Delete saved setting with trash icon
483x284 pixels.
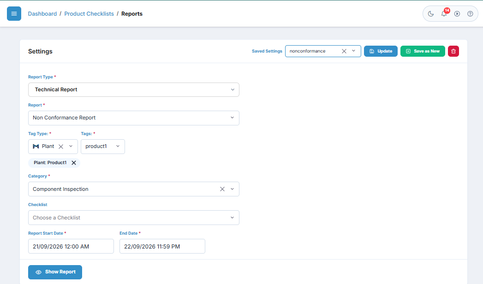(453, 51)
